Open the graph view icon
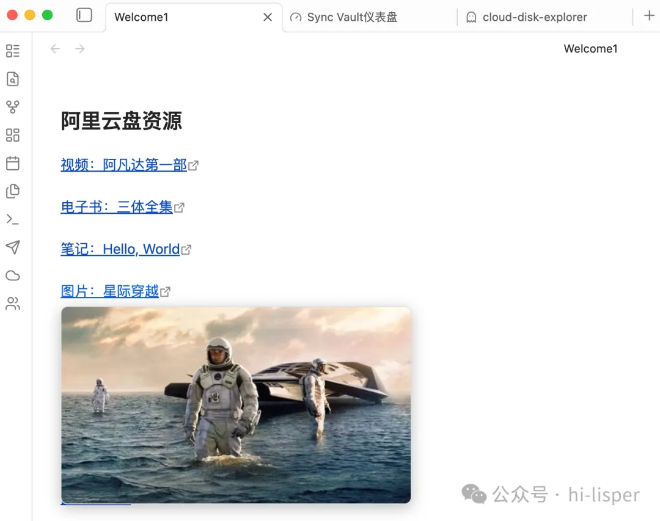 13,107
